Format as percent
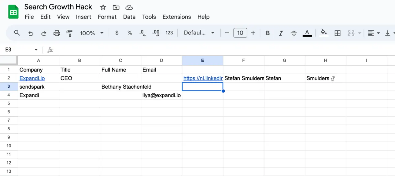 [x=130, y=33]
